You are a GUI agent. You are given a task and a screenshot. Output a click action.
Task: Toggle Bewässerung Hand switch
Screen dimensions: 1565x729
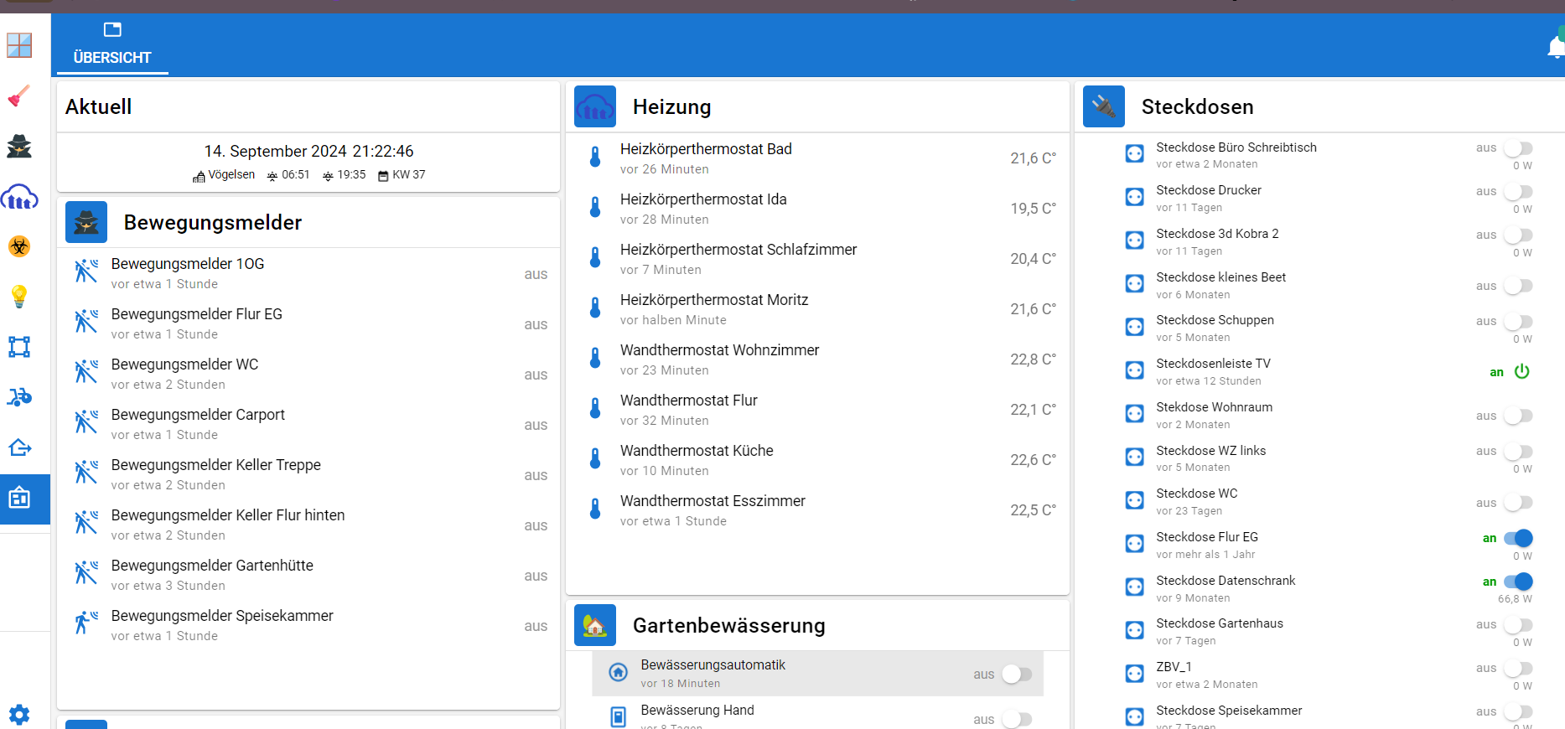[1017, 719]
